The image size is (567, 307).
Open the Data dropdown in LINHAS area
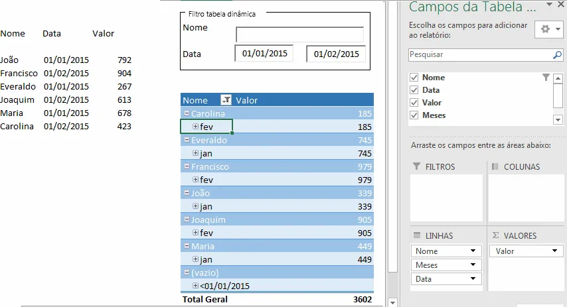473,278
